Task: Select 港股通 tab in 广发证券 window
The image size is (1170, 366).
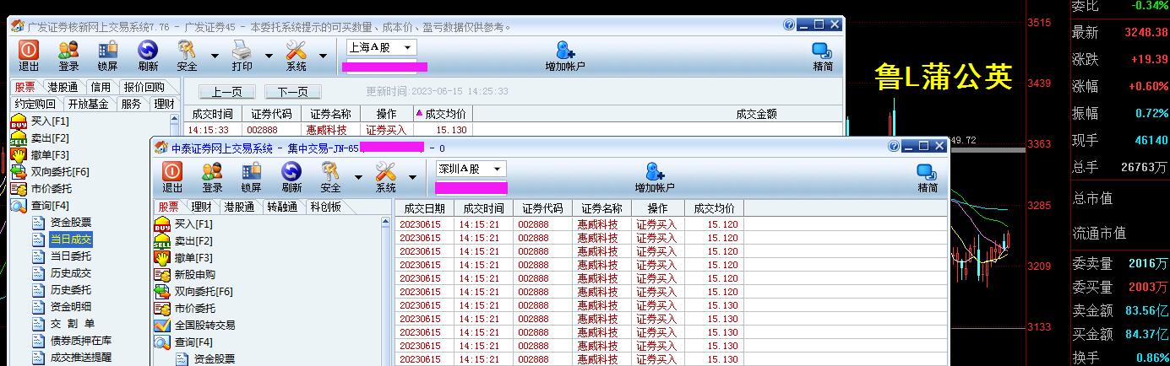Action: pyautogui.click(x=63, y=87)
